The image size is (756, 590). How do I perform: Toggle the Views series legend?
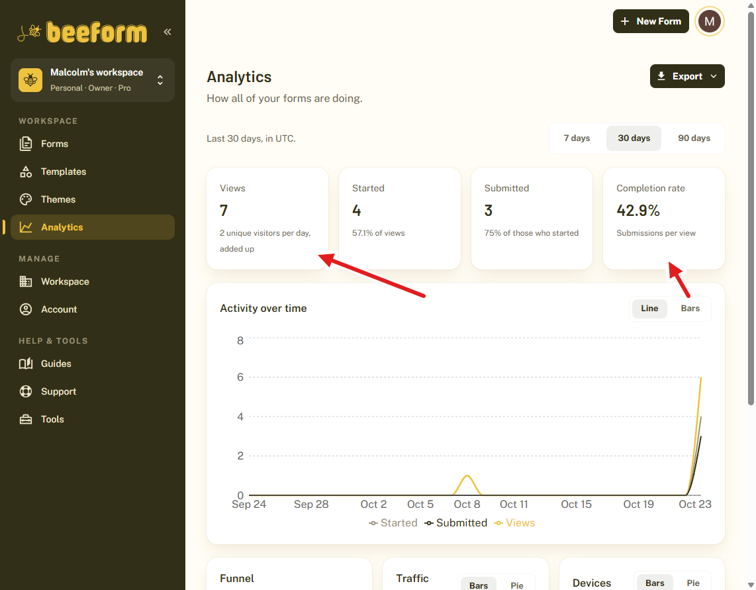tap(514, 523)
